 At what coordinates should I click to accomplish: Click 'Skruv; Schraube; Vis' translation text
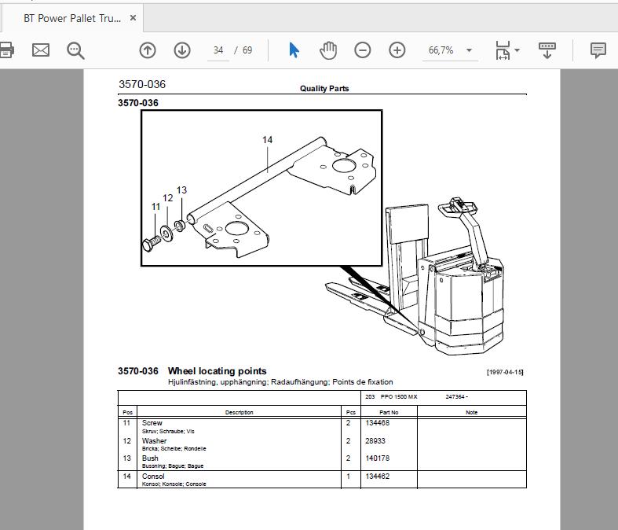point(168,432)
